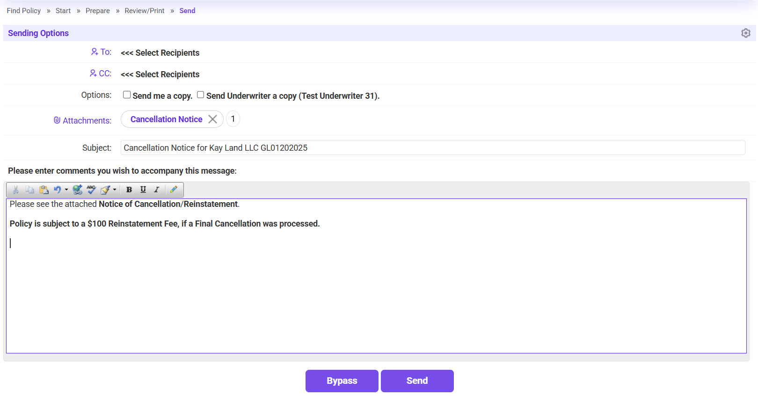Enable the Send me a copy checkbox
Screen dimensions: 758x396
pyautogui.click(x=127, y=95)
